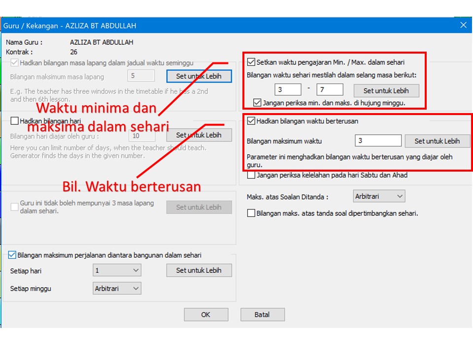473x354 pixels.
Task: Click the 'Bilangan maksimum waktu' input field
Action: coord(378,141)
